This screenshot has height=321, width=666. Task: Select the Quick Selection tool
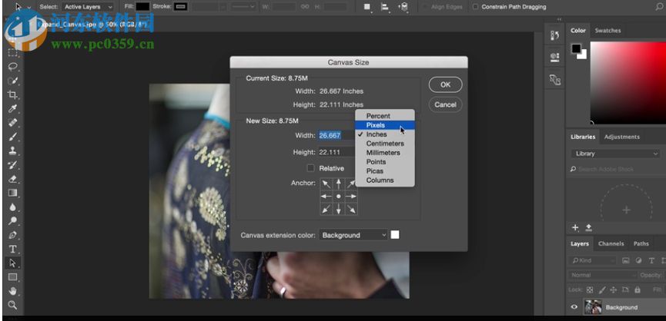[13, 81]
